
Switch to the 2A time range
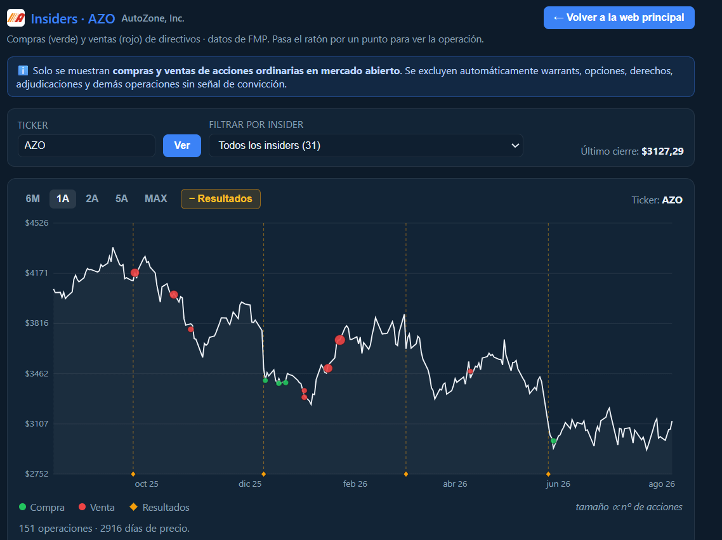pyautogui.click(x=92, y=199)
